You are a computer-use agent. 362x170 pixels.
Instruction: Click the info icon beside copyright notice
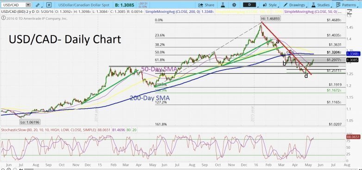[x=3, y=18]
